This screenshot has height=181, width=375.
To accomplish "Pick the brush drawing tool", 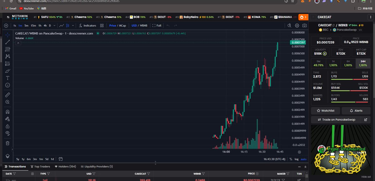I will coord(7,71).
